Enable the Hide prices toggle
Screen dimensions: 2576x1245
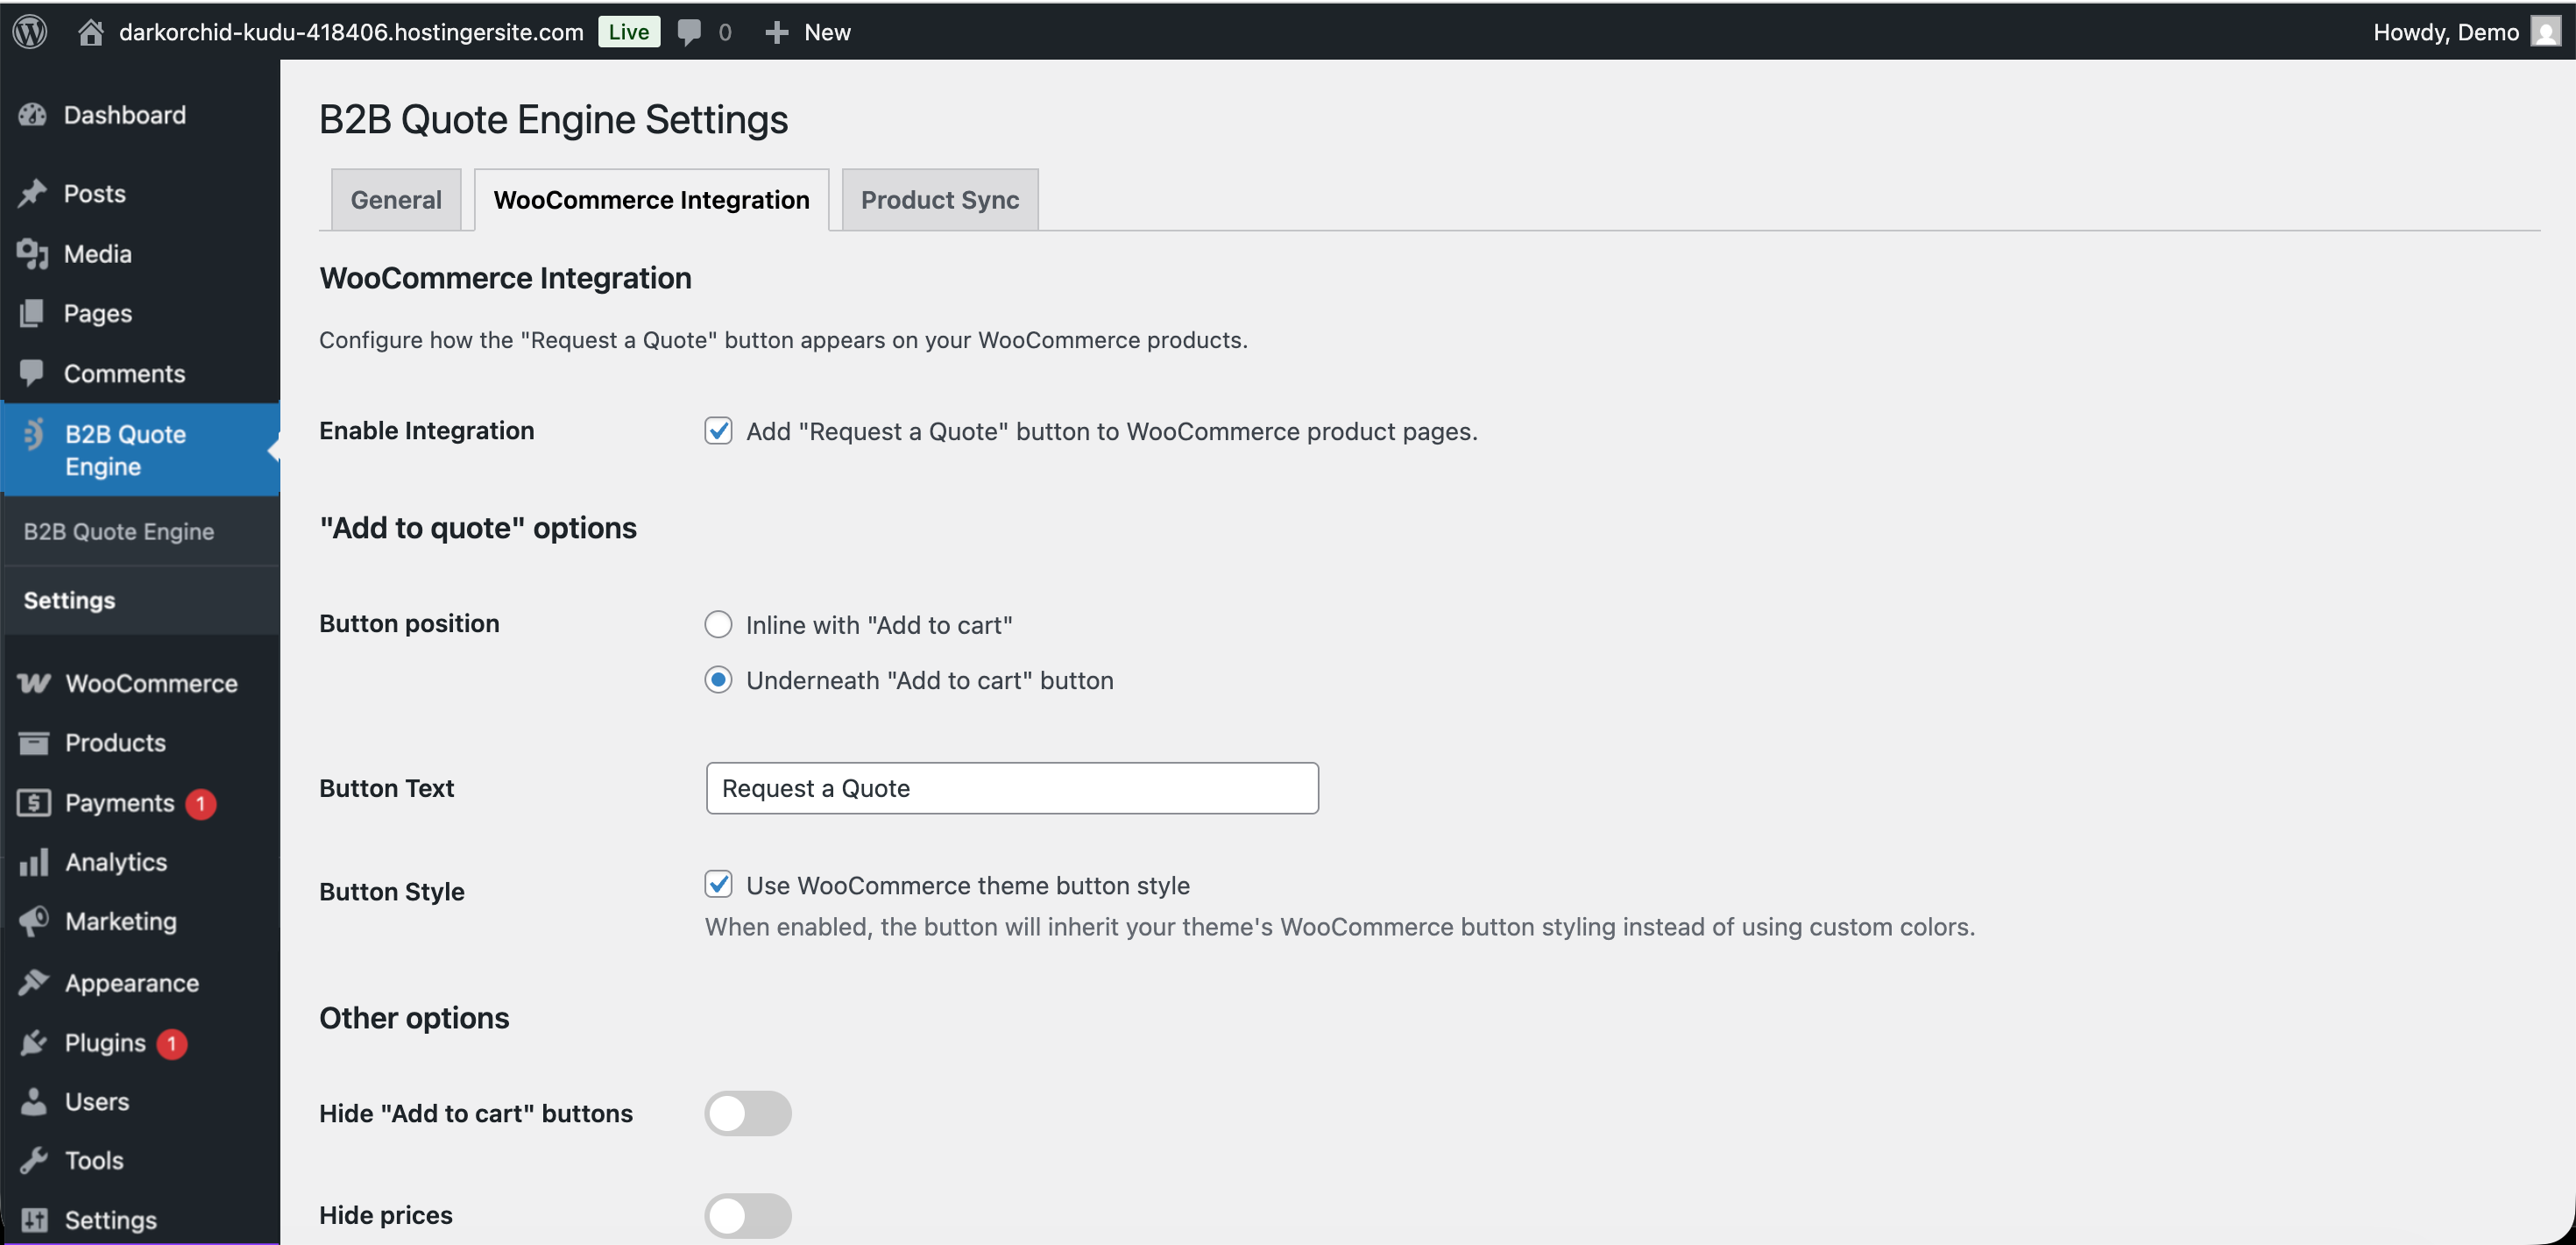click(748, 1215)
